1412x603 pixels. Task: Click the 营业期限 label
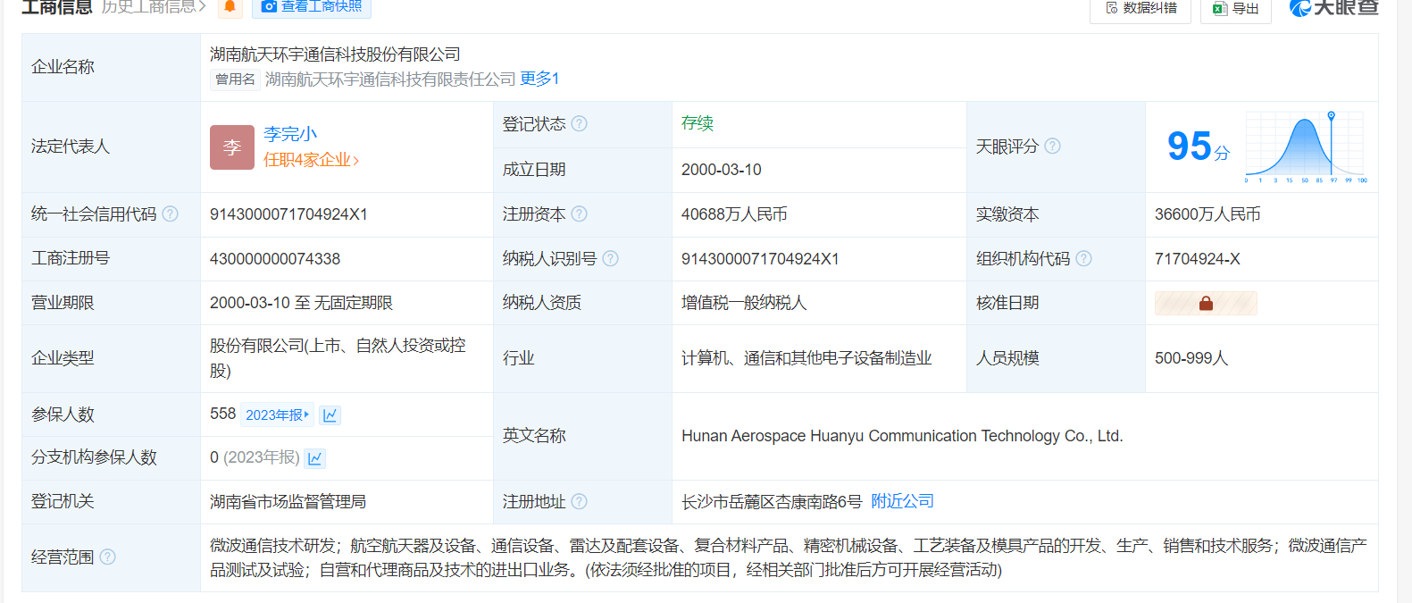pos(63,303)
